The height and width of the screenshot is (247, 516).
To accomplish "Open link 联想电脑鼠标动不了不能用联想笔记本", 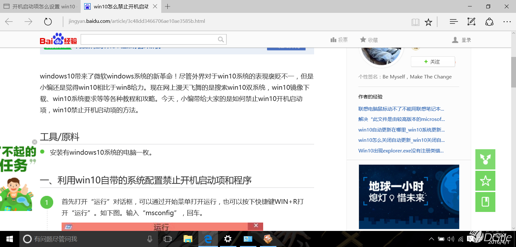I will tap(401, 109).
